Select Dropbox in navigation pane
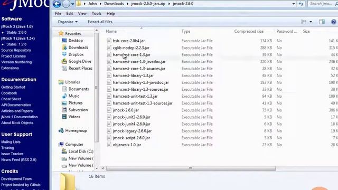338x190 pixels. pos(76,54)
